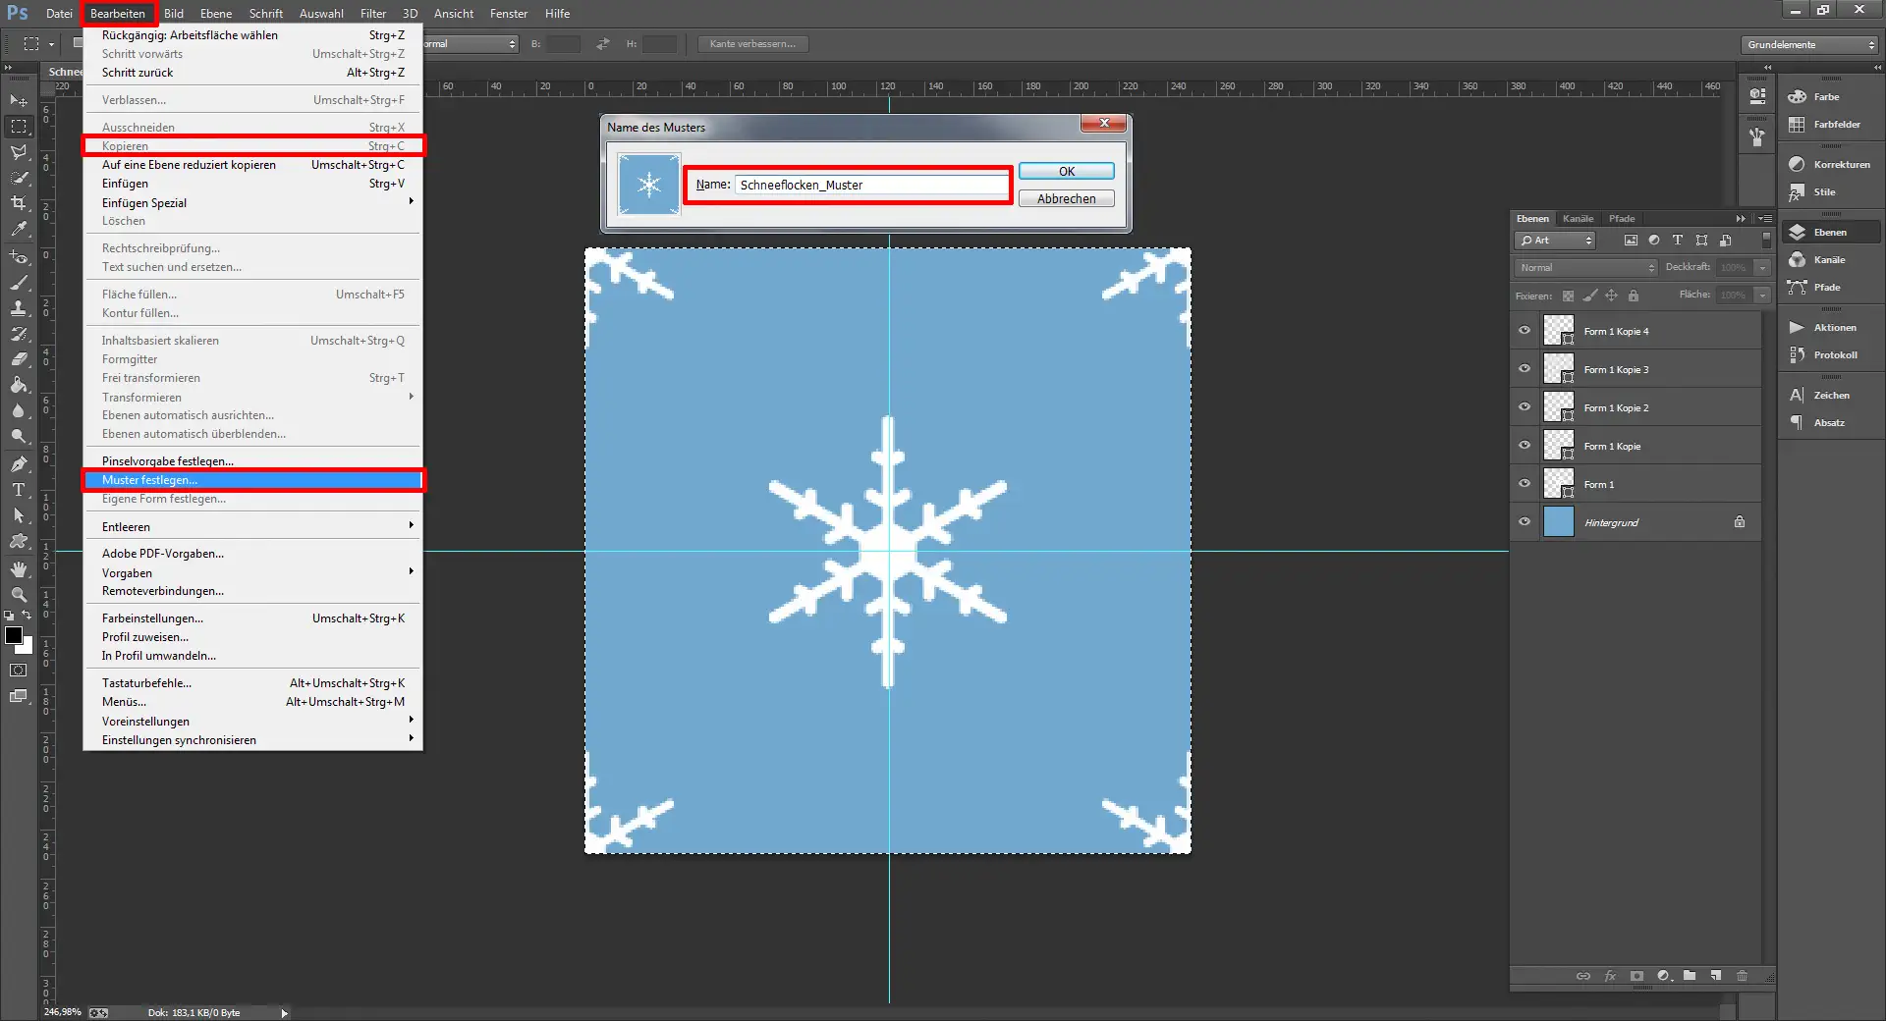
Task: Open the layer filter Art dropdown
Action: pos(1555,240)
